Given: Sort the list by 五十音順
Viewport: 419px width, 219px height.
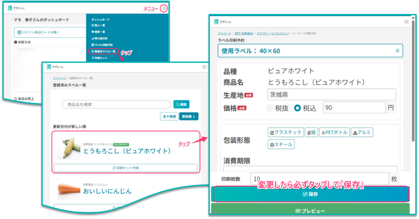Looking at the screenshot, I should point(169,116).
